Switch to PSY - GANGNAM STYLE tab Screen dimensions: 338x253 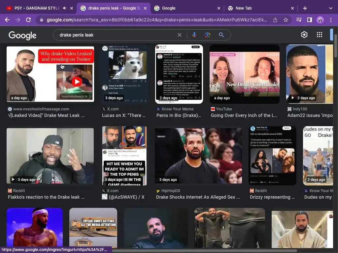click(x=37, y=8)
